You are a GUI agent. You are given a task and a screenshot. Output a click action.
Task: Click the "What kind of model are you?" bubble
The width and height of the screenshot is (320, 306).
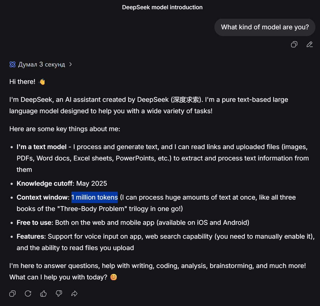pos(265,27)
